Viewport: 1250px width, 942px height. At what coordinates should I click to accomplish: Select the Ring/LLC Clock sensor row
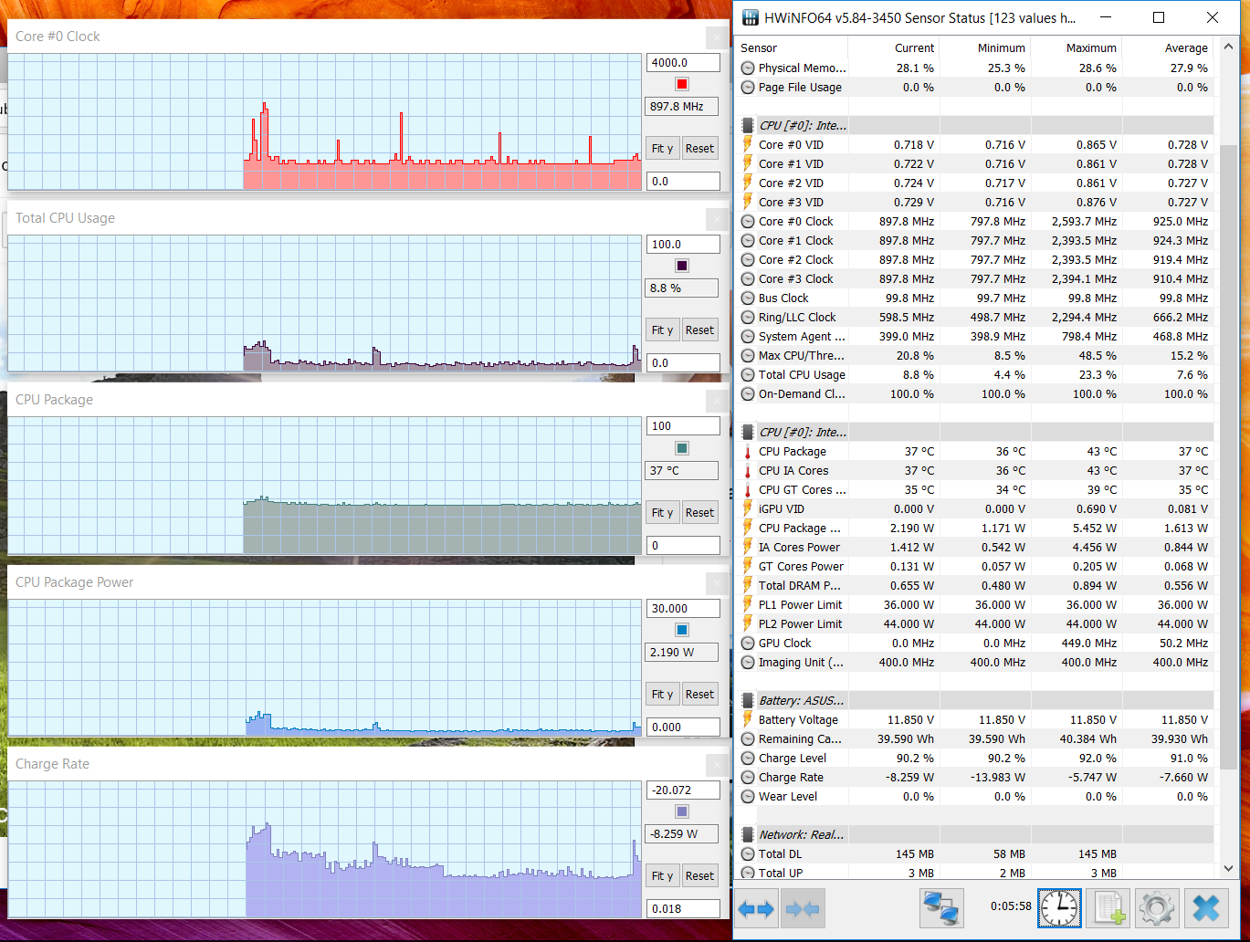[x=975, y=317]
